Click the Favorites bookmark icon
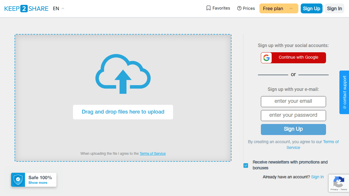 pyautogui.click(x=208, y=8)
